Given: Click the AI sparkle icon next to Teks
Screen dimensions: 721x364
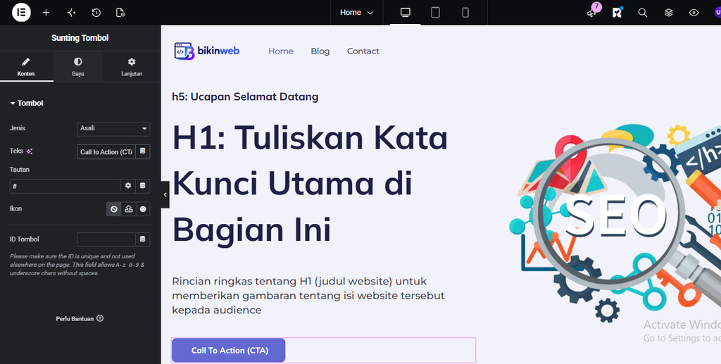Looking at the screenshot, I should 30,151.
